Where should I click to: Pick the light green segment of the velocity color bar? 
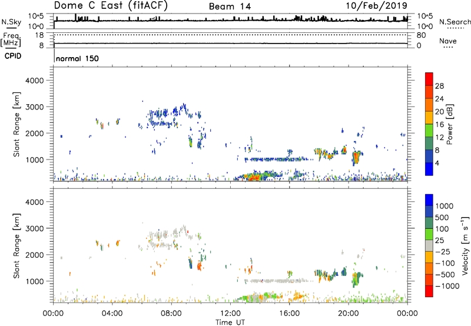[429, 234]
